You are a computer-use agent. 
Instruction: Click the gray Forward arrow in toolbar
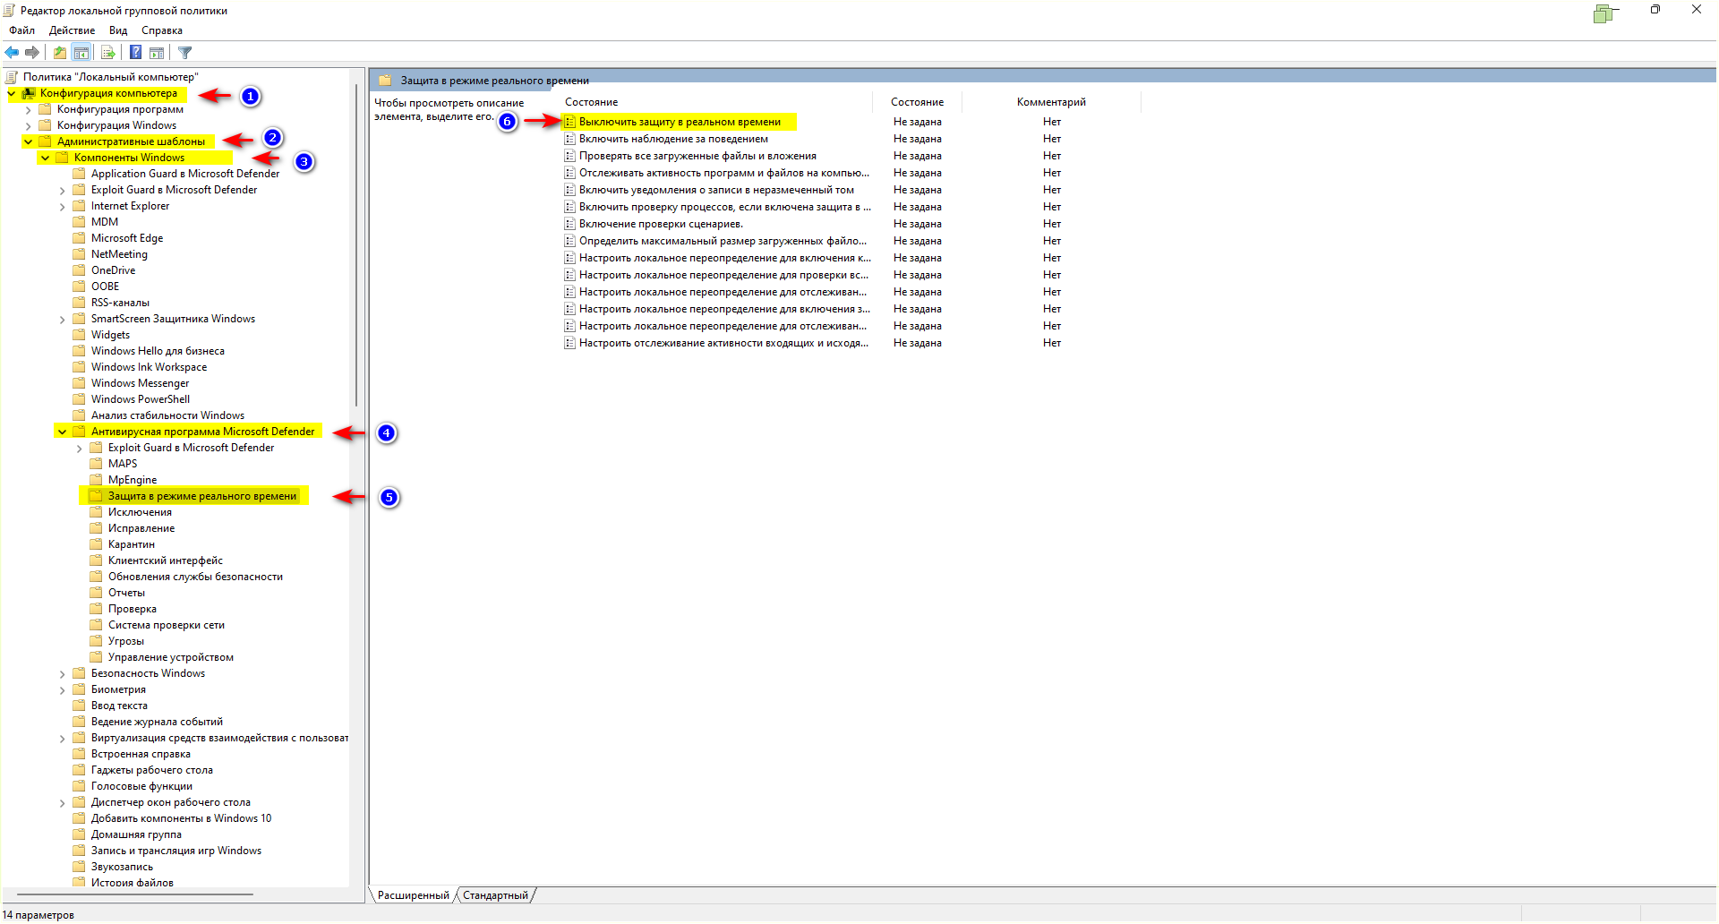point(32,53)
